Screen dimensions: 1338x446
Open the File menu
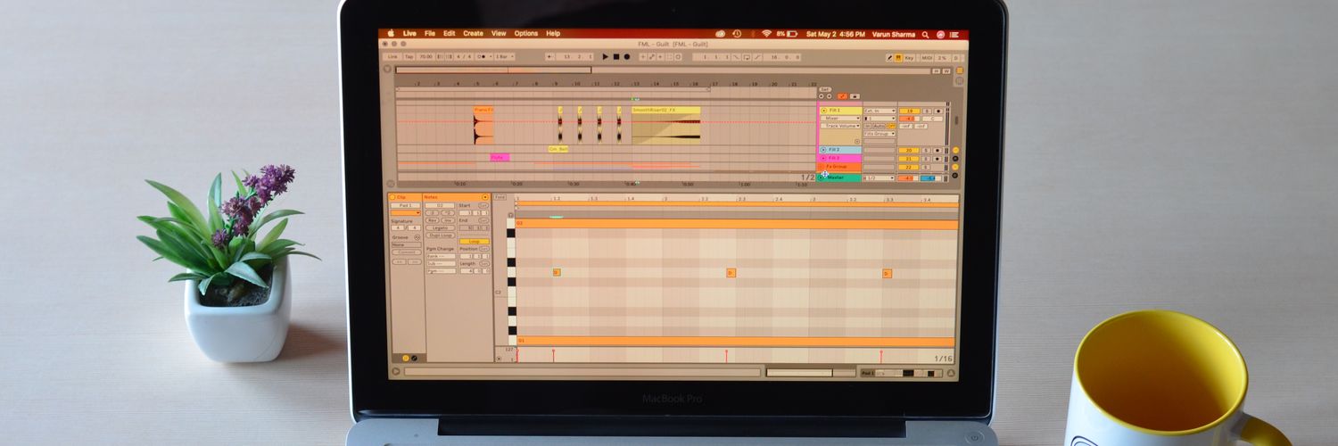point(430,33)
